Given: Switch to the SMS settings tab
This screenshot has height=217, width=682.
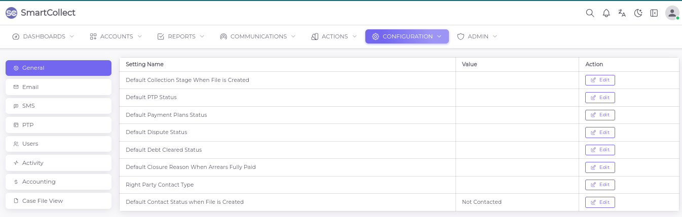Looking at the screenshot, I should click(x=58, y=106).
